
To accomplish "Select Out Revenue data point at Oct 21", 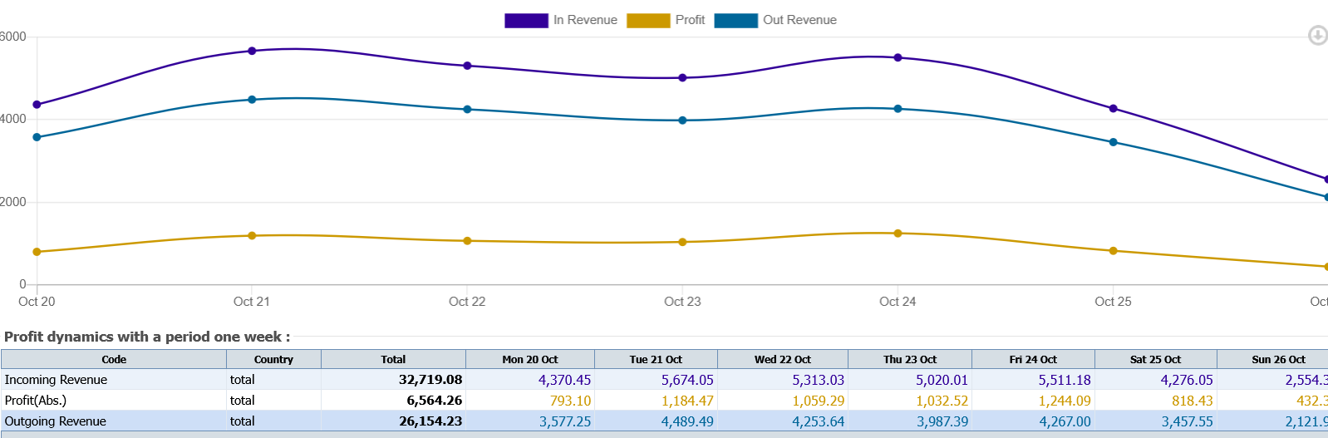I will (x=252, y=100).
